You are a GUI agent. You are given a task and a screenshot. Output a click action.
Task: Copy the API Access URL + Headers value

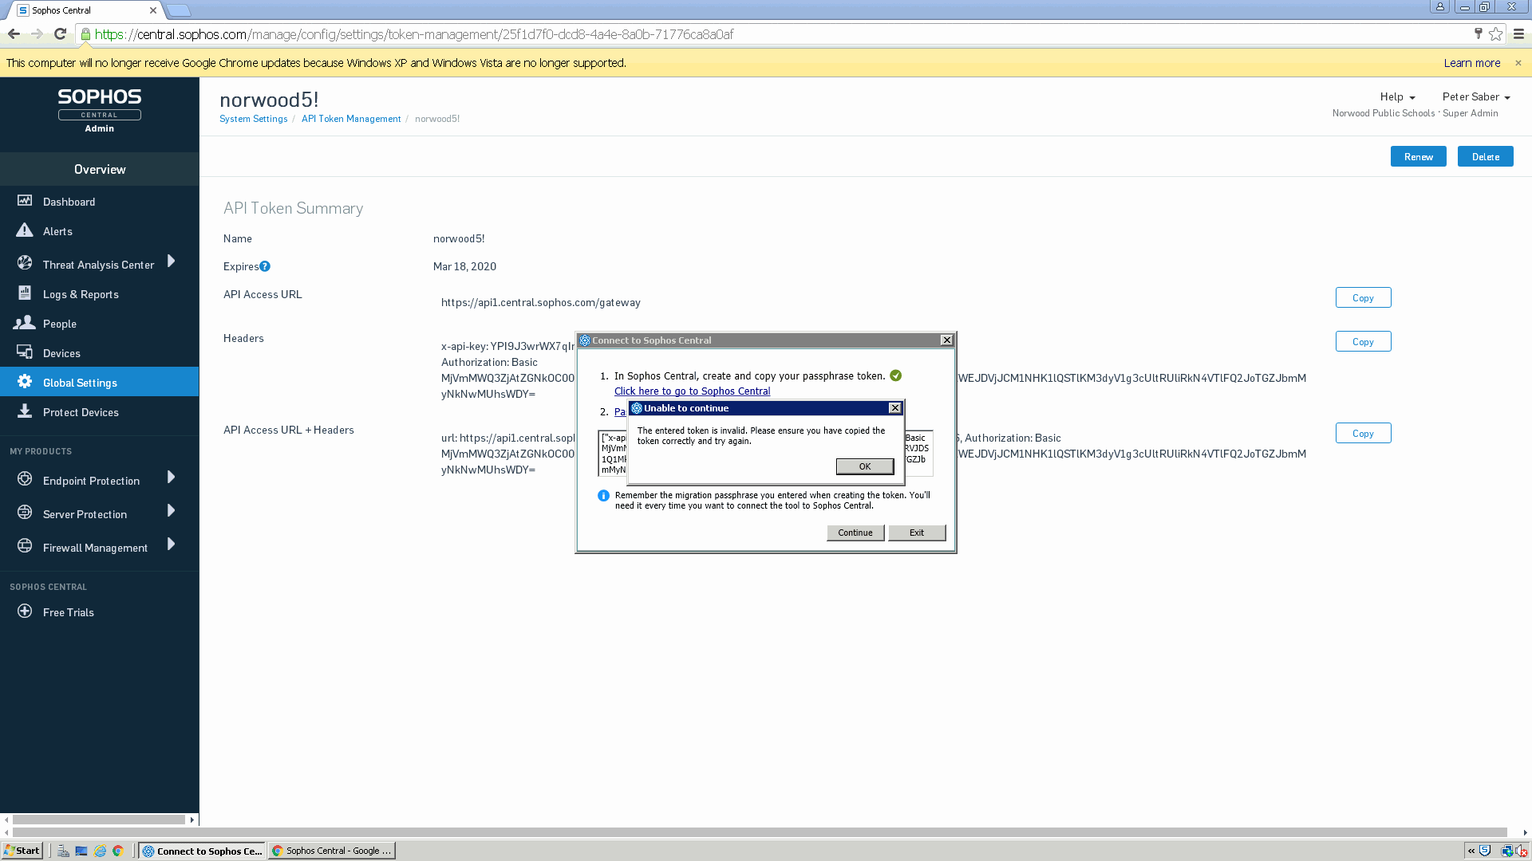tap(1363, 433)
